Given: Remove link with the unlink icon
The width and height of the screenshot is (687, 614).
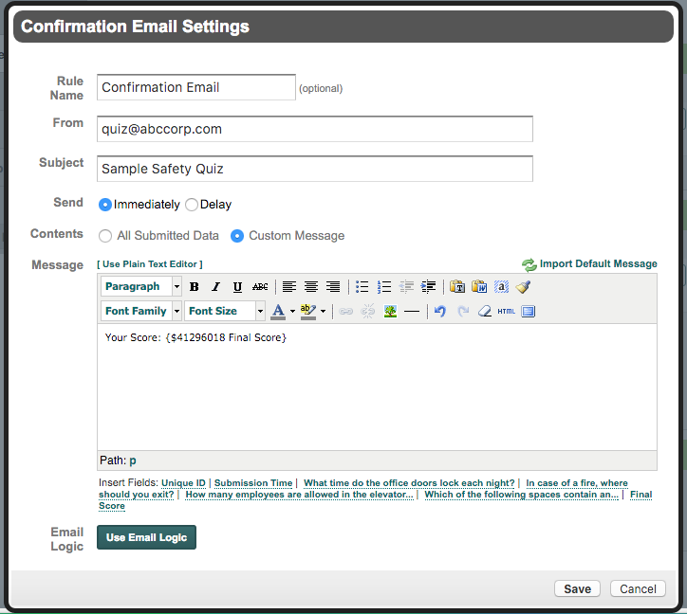Looking at the screenshot, I should [x=367, y=311].
